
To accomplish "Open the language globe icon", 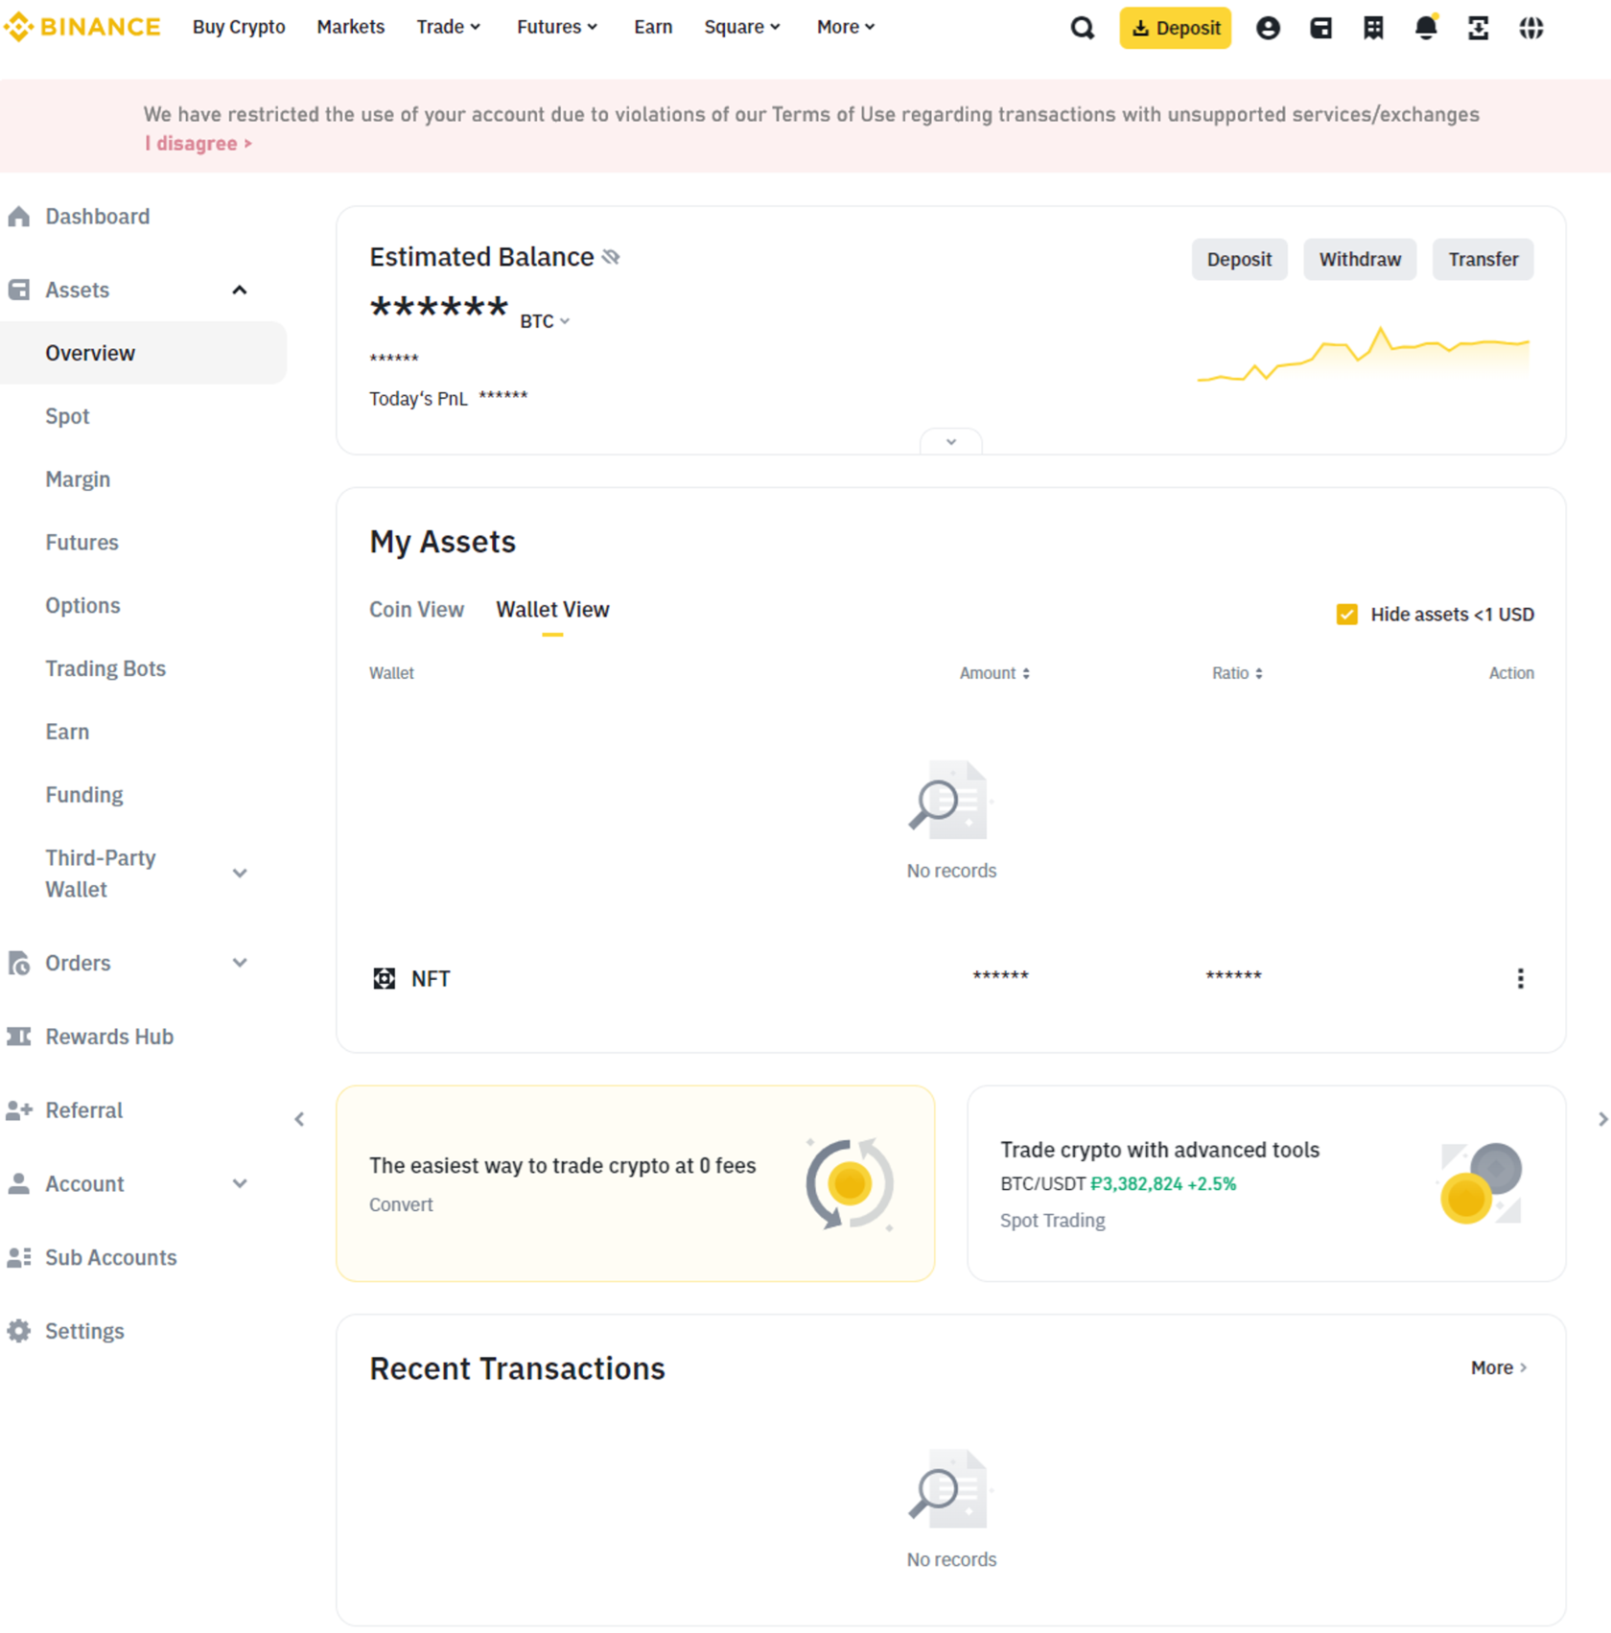I will click(x=1531, y=28).
